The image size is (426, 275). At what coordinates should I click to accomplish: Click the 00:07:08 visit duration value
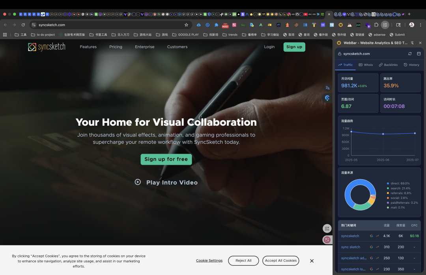[394, 106]
